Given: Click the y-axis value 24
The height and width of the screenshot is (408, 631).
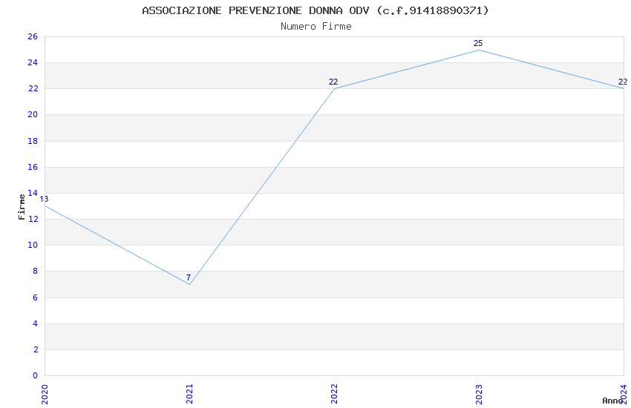Looking at the screenshot, I should coord(33,63).
